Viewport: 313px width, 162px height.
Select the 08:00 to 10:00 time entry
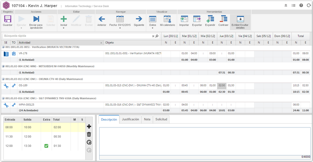45,127
